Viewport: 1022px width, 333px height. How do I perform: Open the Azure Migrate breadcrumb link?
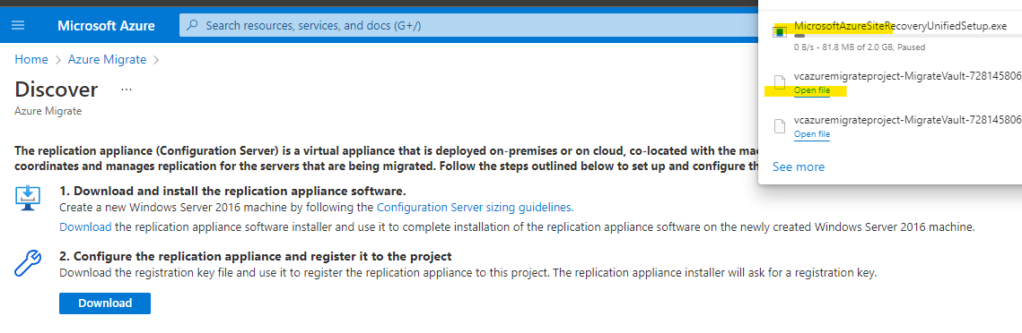pos(107,59)
